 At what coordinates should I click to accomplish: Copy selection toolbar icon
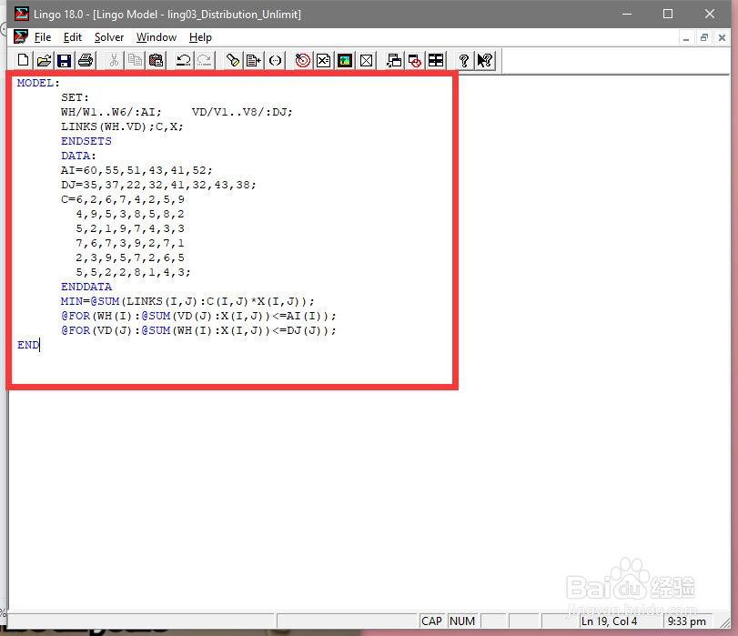tap(135, 60)
